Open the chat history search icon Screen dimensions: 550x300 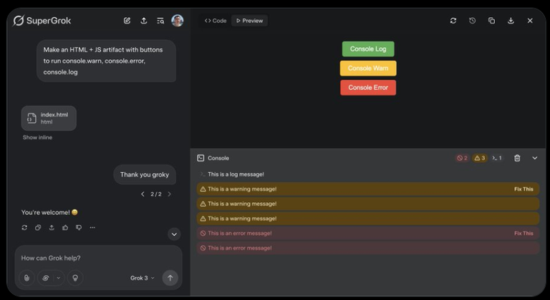[x=160, y=21]
